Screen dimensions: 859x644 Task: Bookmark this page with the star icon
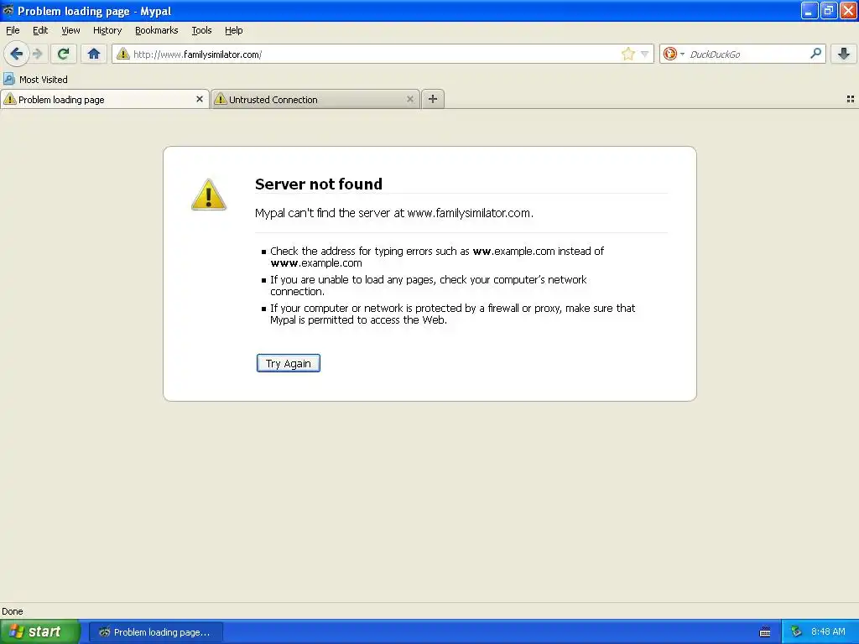pos(627,54)
